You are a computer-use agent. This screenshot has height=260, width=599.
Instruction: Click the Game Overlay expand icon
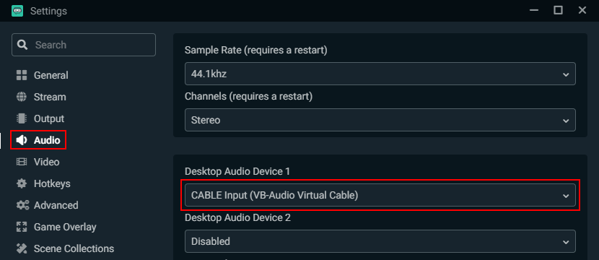22,227
